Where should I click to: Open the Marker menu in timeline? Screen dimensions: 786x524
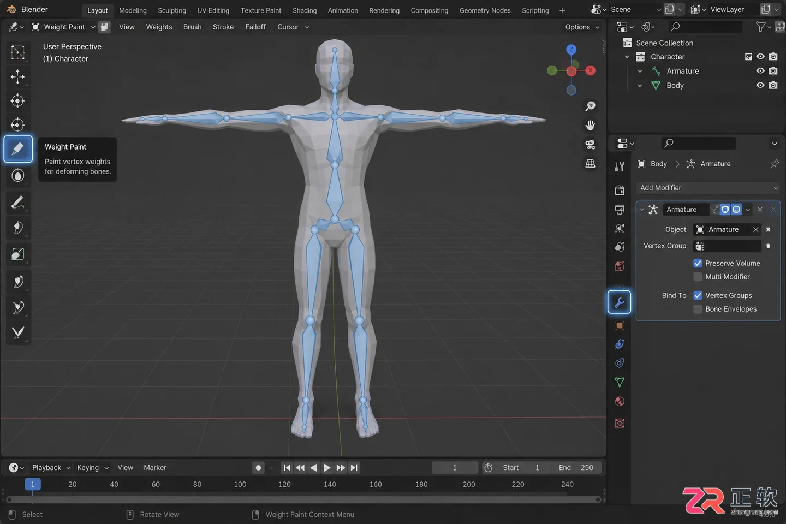coord(155,468)
